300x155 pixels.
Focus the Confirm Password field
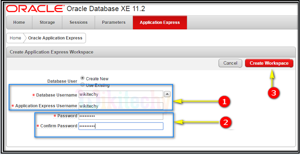click(x=120, y=126)
